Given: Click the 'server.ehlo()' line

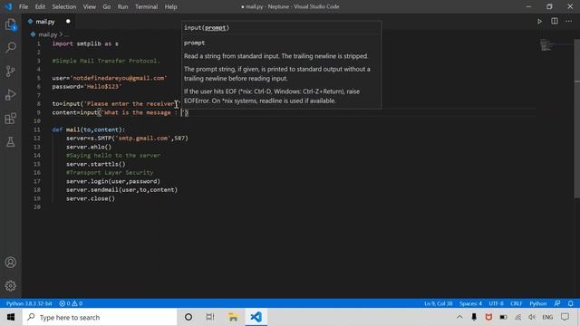Looking at the screenshot, I should pos(89,147).
